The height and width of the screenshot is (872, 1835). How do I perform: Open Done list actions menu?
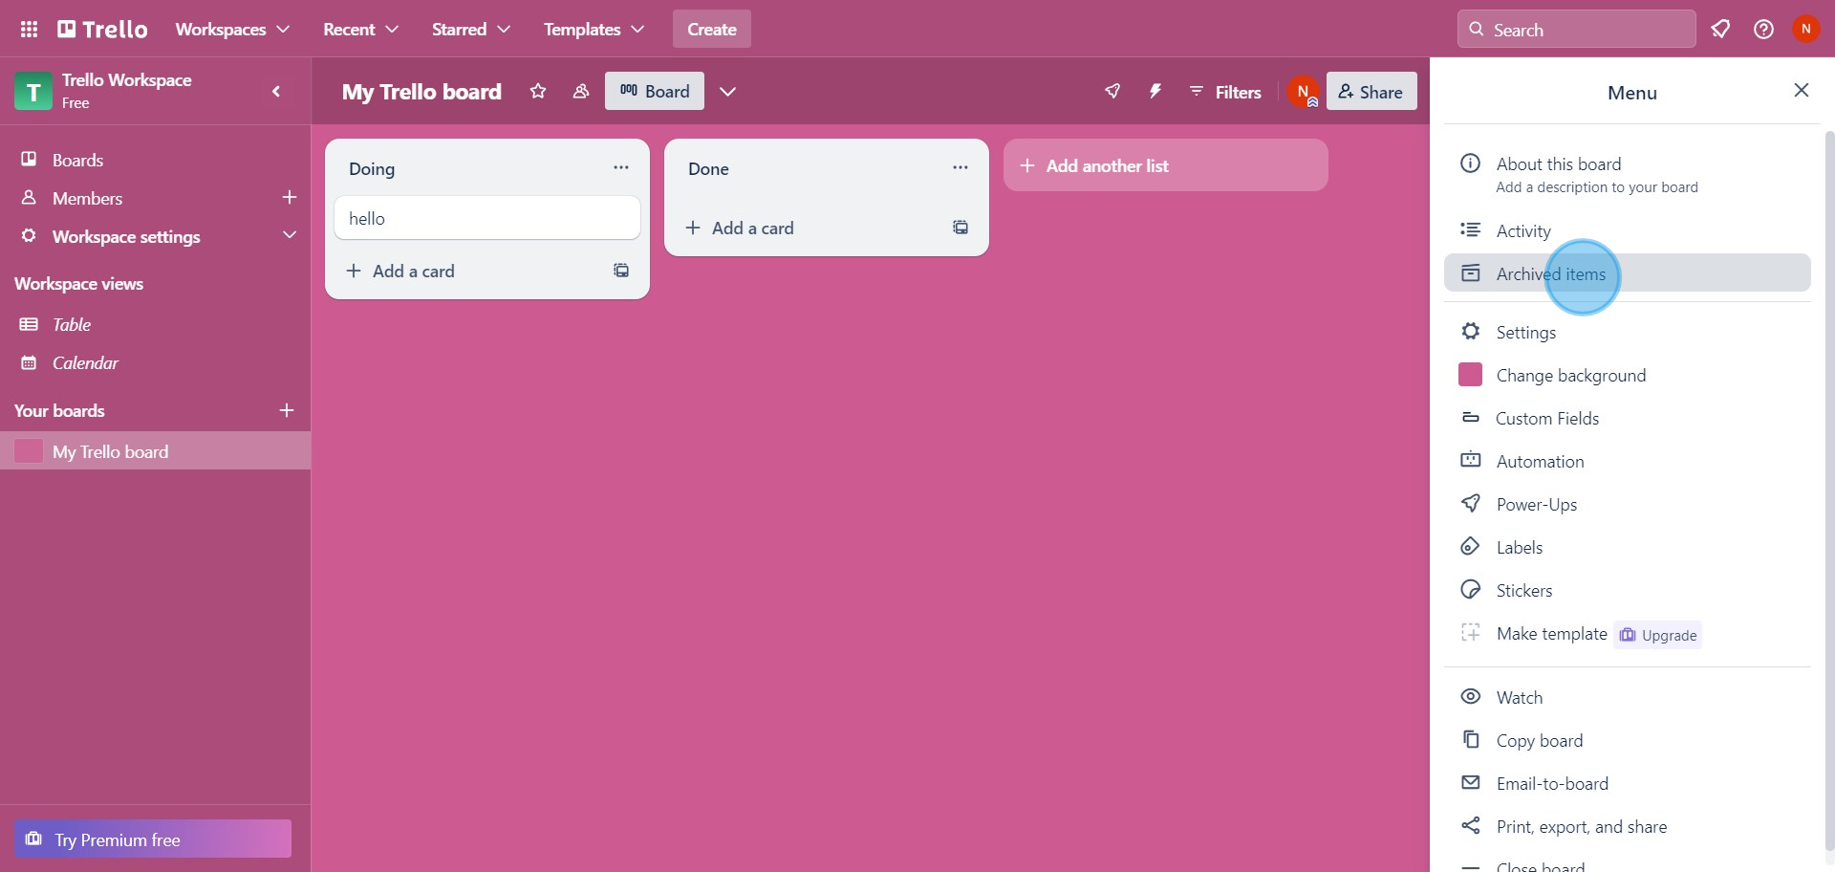pyautogui.click(x=961, y=168)
